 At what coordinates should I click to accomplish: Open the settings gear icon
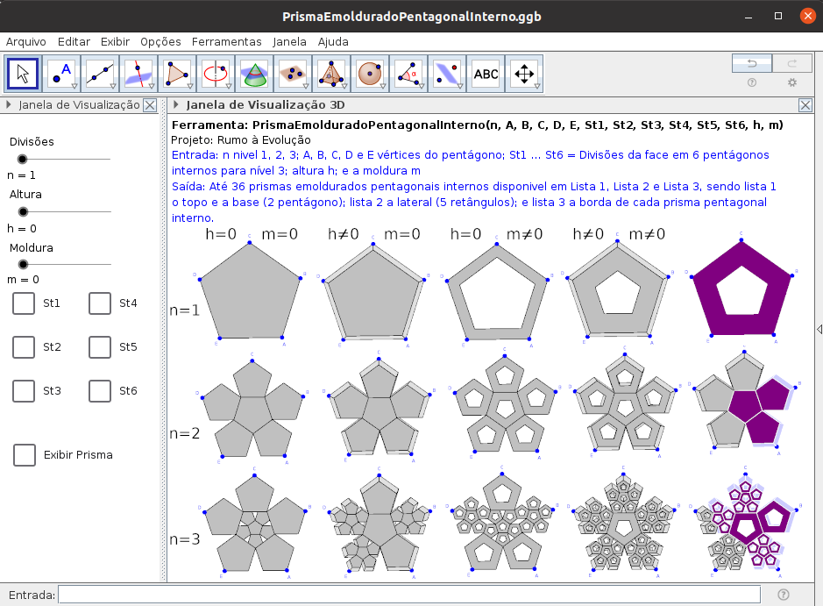pos(792,82)
